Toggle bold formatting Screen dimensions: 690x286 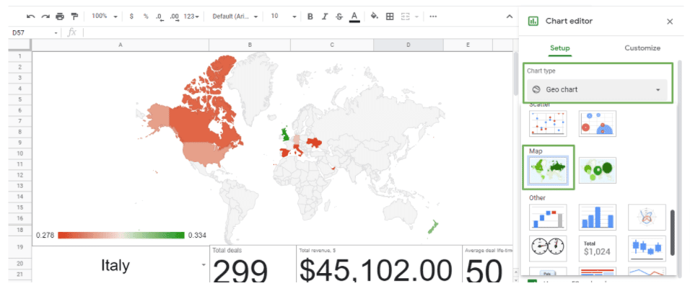click(310, 17)
